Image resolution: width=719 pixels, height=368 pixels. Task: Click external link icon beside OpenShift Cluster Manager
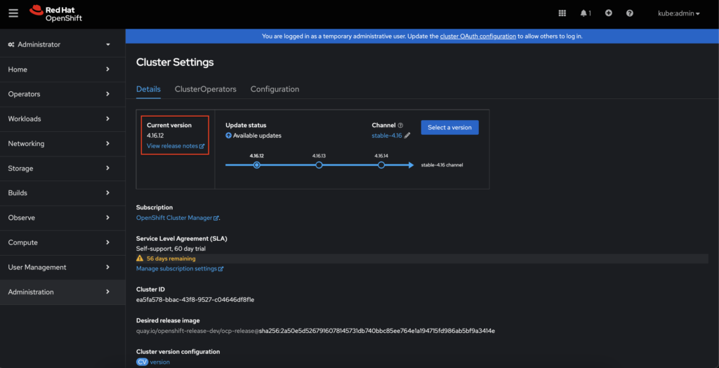216,218
